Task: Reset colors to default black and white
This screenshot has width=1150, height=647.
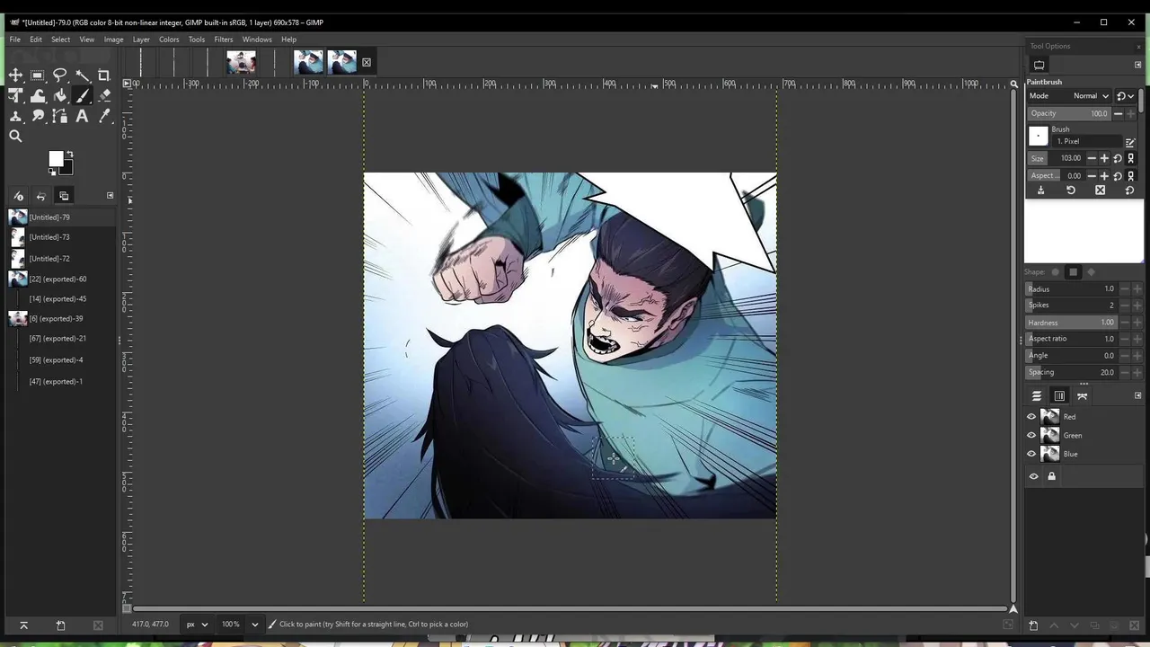Action: [x=52, y=171]
